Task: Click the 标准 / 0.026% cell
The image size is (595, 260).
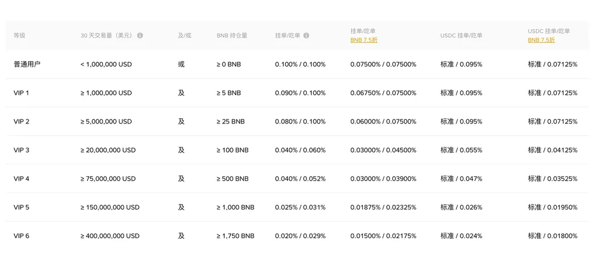Action: coord(462,207)
